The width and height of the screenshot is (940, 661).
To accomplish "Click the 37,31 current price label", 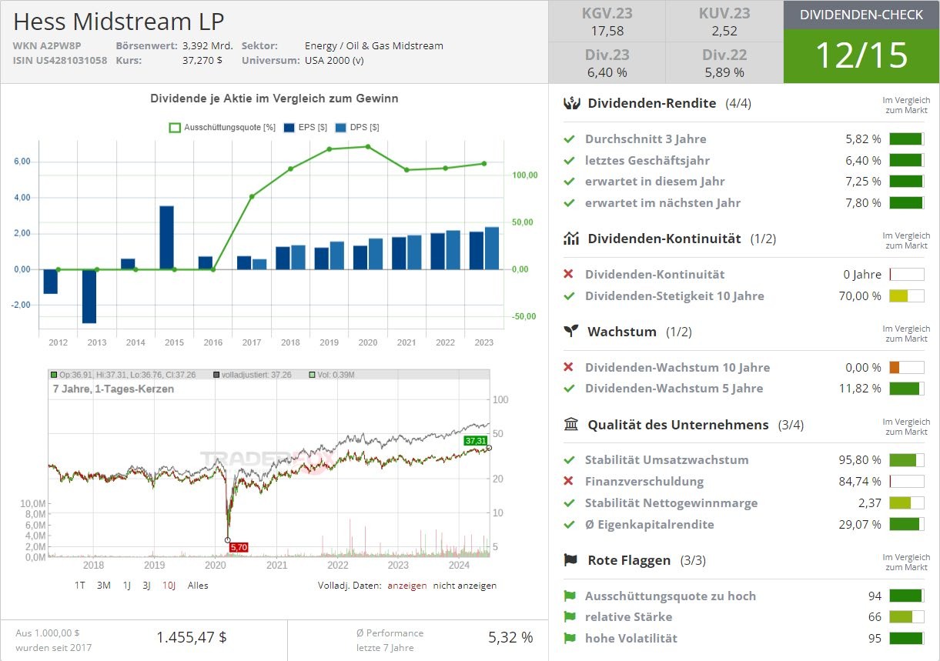I will coord(475,441).
